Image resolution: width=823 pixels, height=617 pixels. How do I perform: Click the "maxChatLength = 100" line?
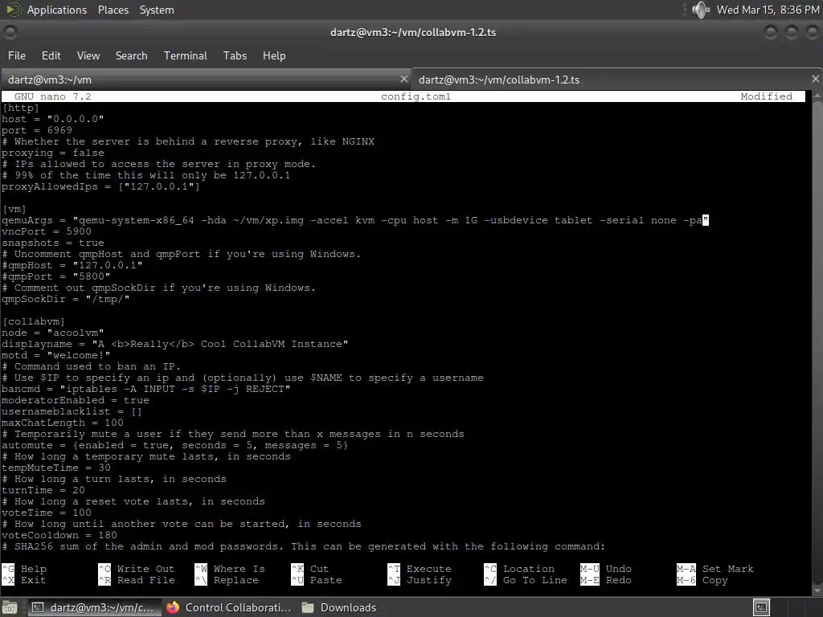point(63,423)
